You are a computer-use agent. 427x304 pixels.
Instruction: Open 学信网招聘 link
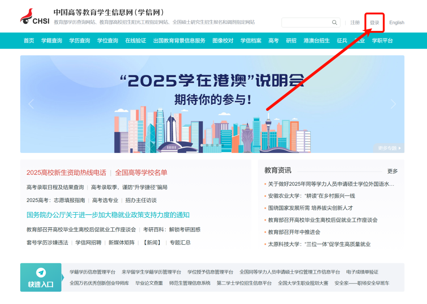coord(88,243)
